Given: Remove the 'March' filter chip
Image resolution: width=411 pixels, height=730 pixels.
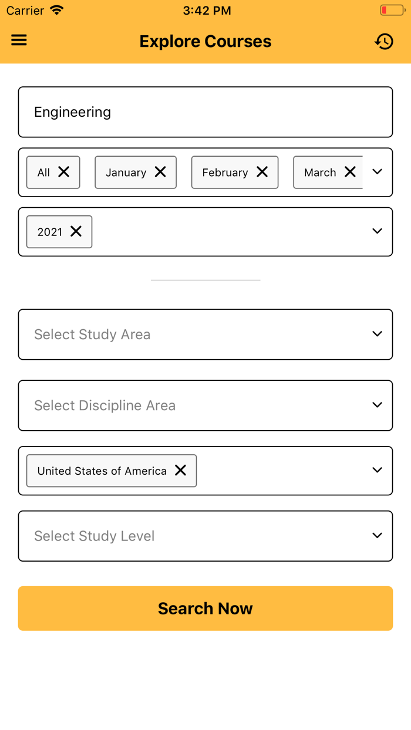Looking at the screenshot, I should pyautogui.click(x=351, y=172).
